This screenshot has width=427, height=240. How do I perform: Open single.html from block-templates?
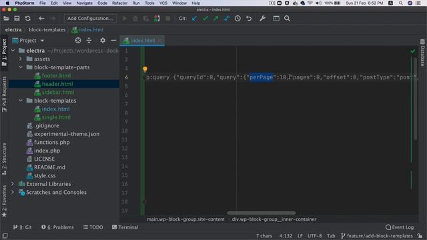click(56, 117)
